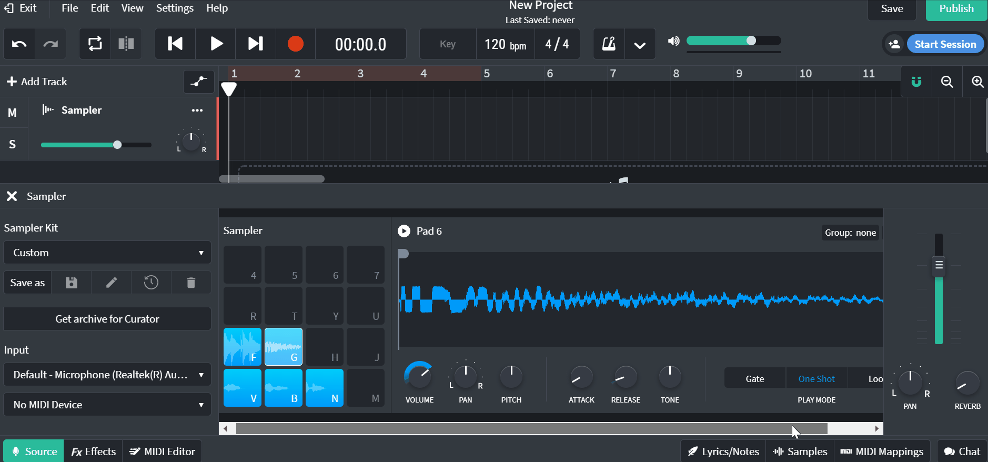This screenshot has width=988, height=462.
Task: Open the File menu
Action: pos(69,8)
